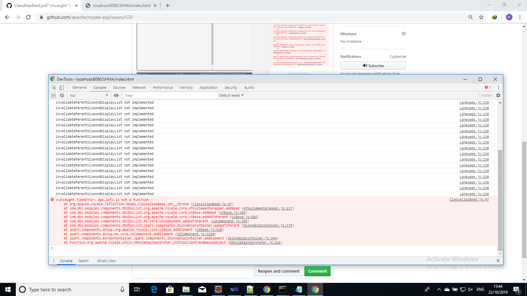Clear the console messages
527x296 pixels.
pos(62,95)
